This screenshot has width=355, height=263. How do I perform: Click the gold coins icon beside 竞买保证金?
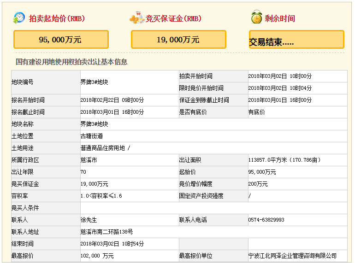137,18
